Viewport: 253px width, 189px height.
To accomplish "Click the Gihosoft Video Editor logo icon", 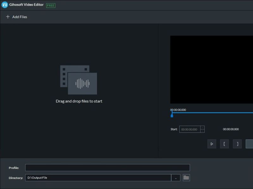I will [x=4, y=5].
